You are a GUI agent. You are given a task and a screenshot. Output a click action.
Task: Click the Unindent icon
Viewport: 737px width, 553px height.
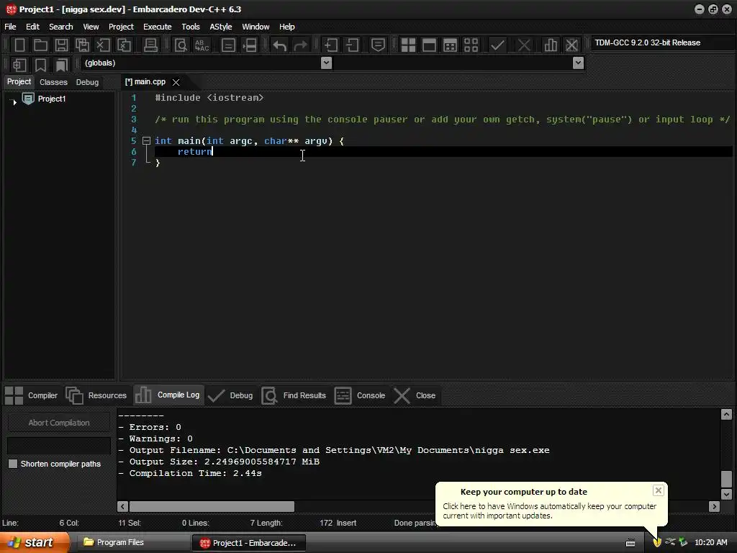click(352, 45)
